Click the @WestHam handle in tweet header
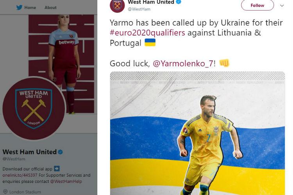 coord(139,9)
